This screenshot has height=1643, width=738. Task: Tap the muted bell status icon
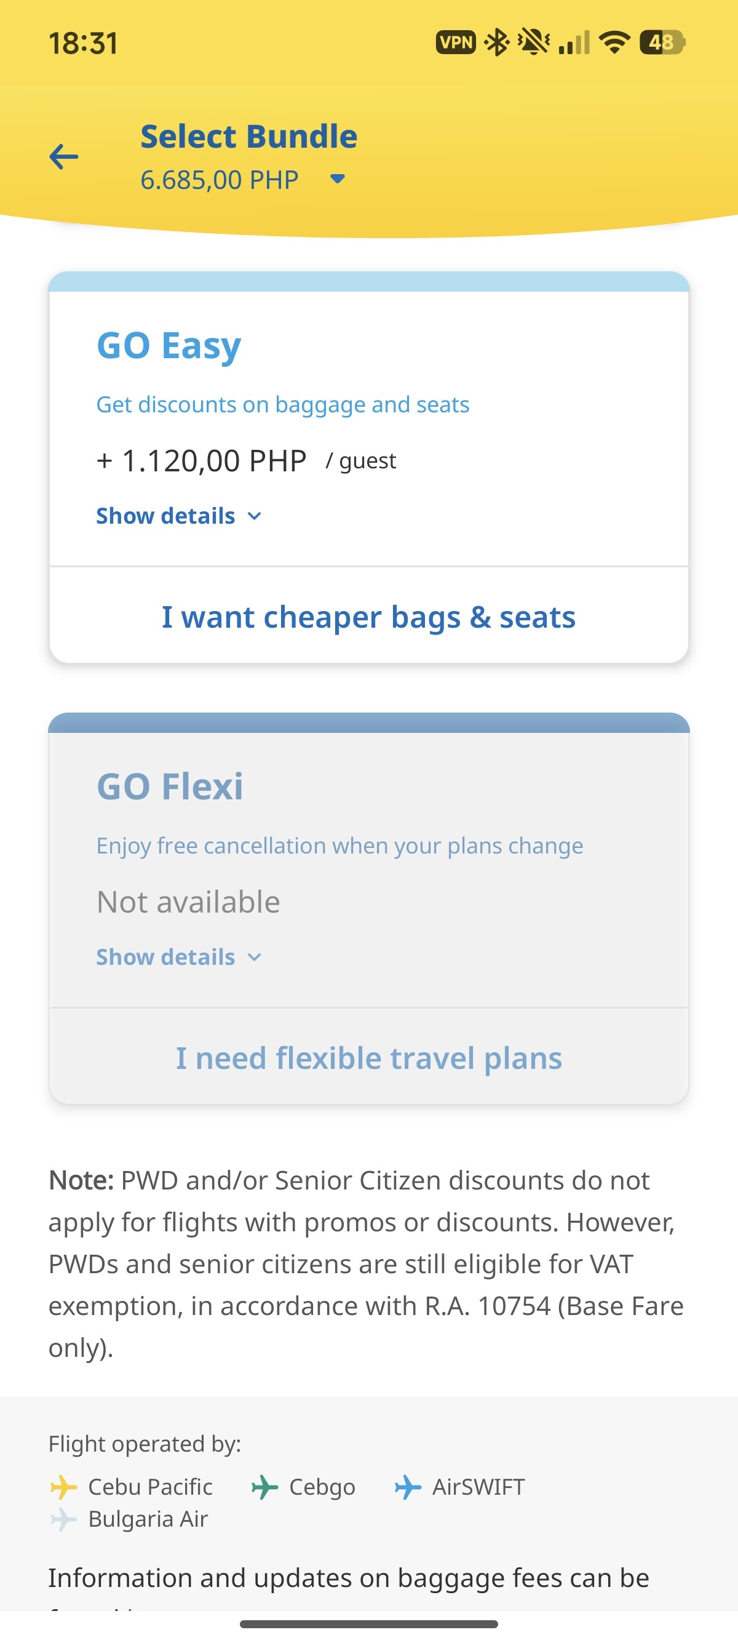coord(533,42)
